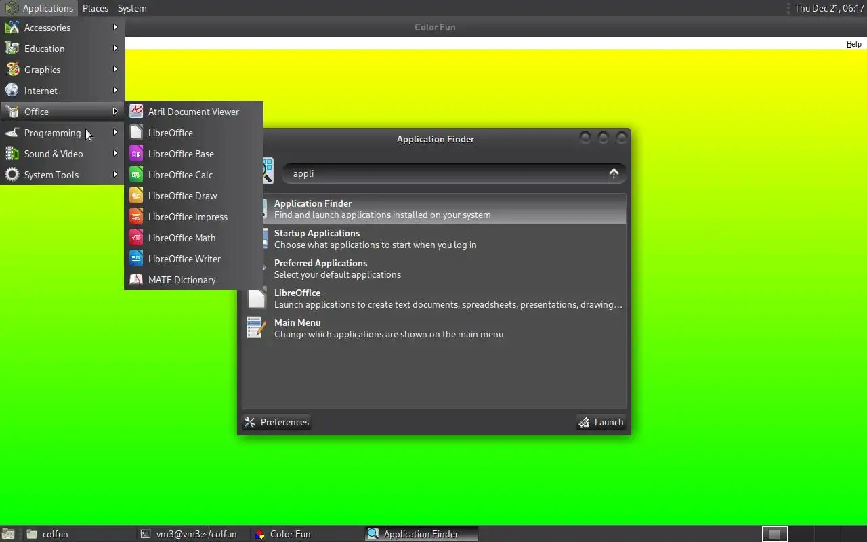The image size is (867, 542).
Task: Expand the Graphics submenu arrow
Action: (115, 70)
